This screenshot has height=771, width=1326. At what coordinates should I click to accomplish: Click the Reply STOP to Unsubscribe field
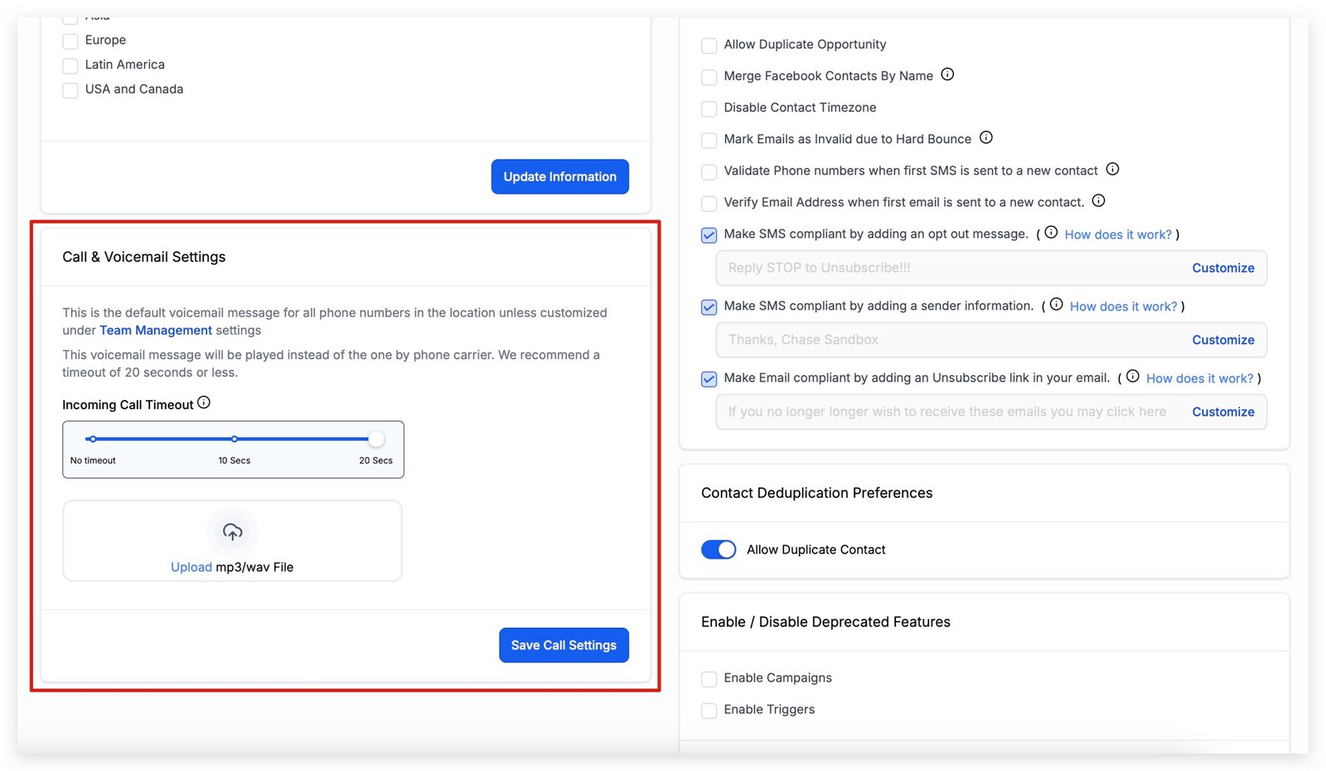(945, 268)
